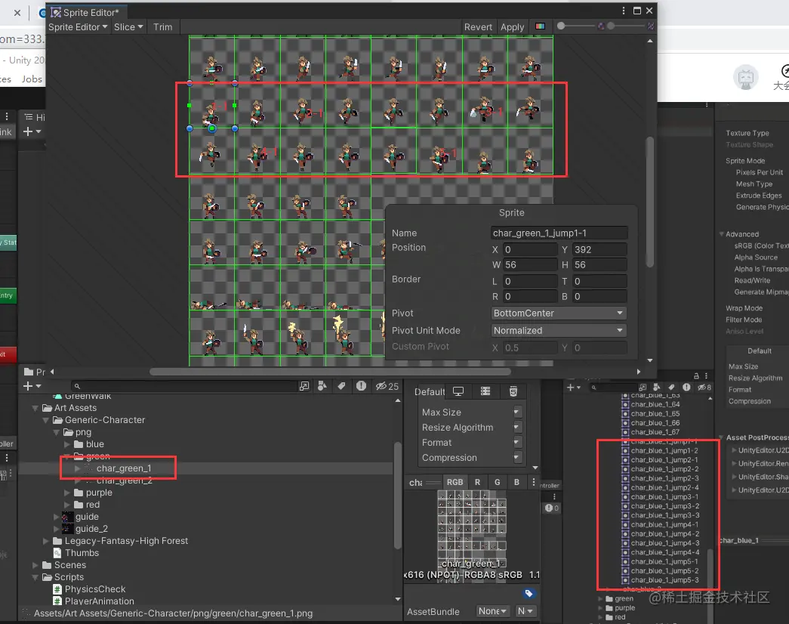Show only the B channel
Screen dimensions: 789x624
pos(516,482)
